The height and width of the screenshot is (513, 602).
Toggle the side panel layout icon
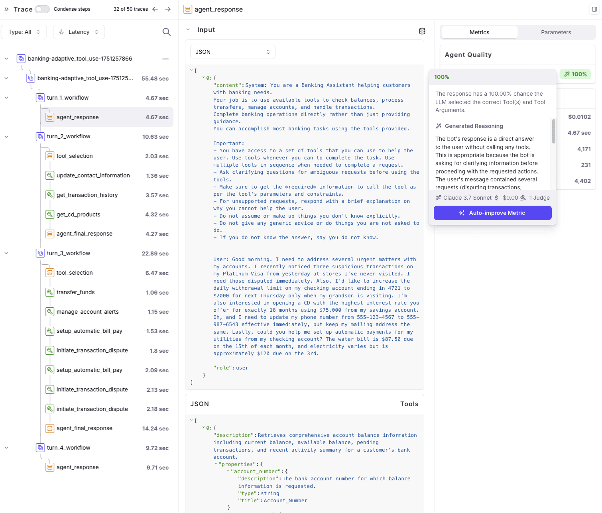[594, 9]
